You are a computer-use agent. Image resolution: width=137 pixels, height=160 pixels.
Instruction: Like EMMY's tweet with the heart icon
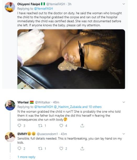[x=61, y=148]
